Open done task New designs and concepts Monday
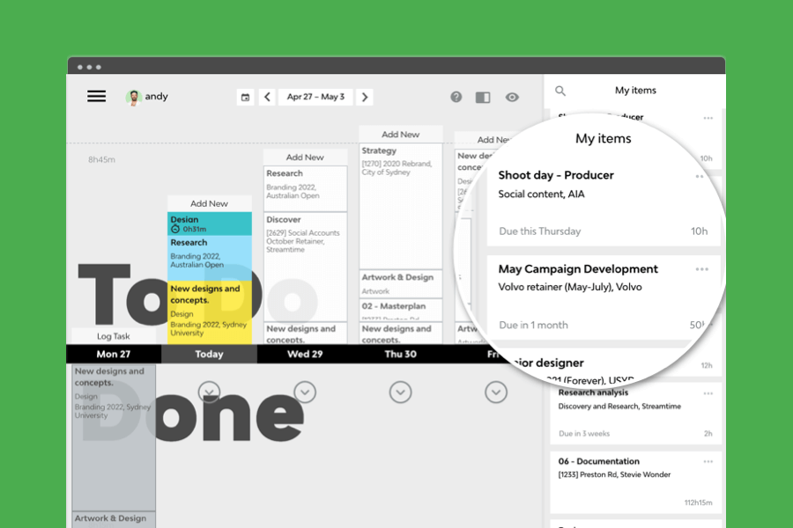The width and height of the screenshot is (793, 528). pos(114,437)
